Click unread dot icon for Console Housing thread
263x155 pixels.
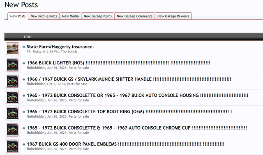pos(24,96)
